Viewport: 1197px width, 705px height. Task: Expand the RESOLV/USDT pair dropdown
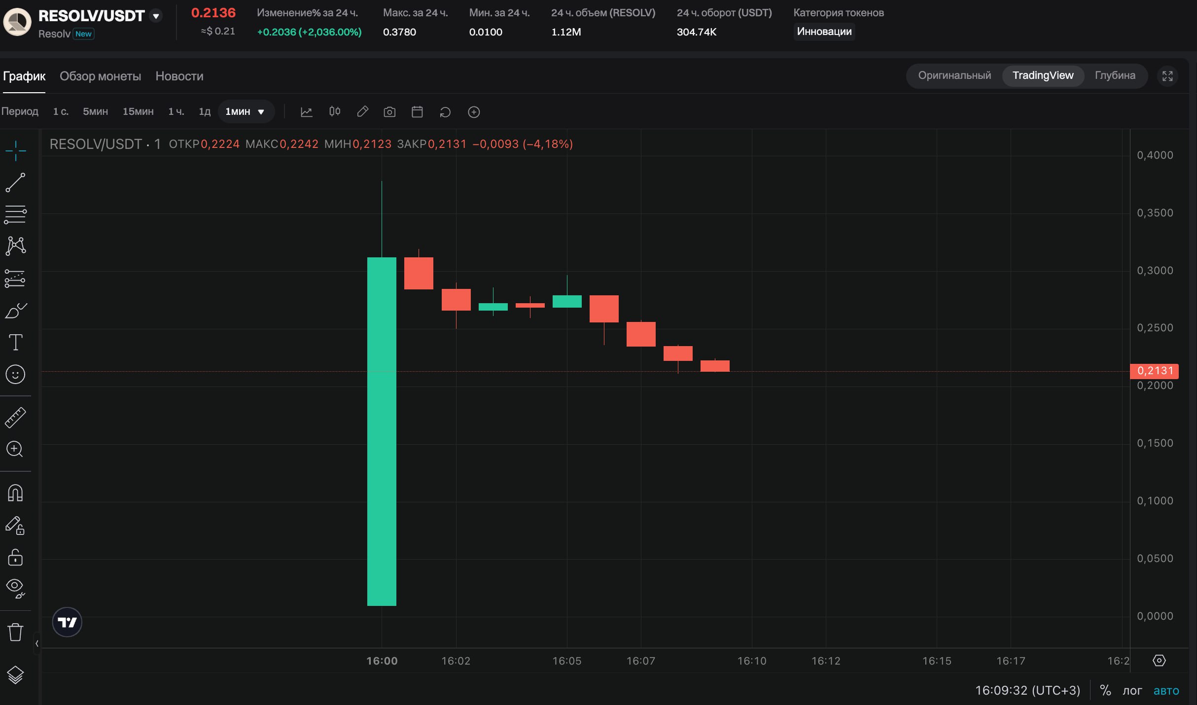[156, 16]
